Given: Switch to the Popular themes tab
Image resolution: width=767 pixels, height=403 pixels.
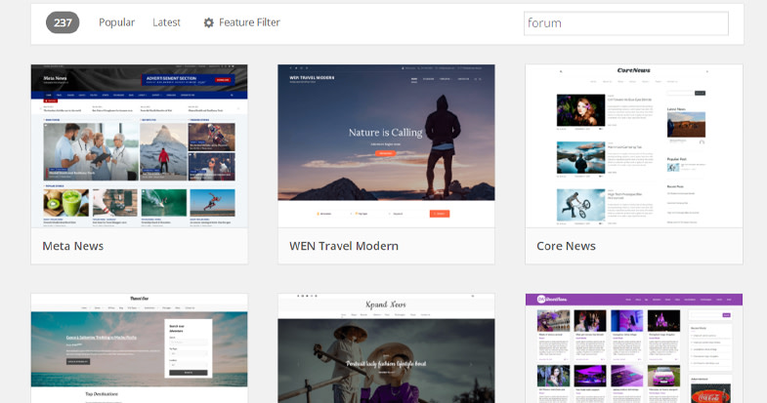Looking at the screenshot, I should (x=116, y=22).
